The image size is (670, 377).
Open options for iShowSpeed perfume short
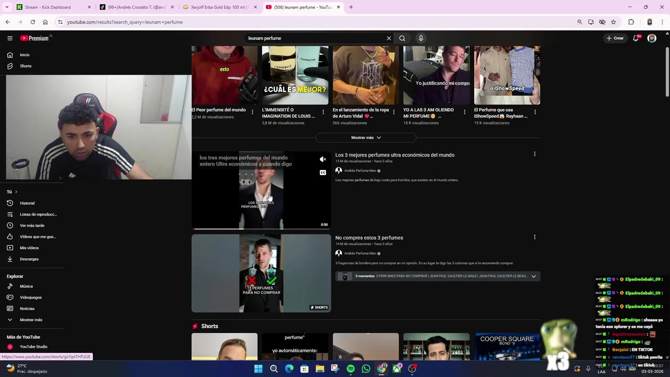(x=535, y=112)
